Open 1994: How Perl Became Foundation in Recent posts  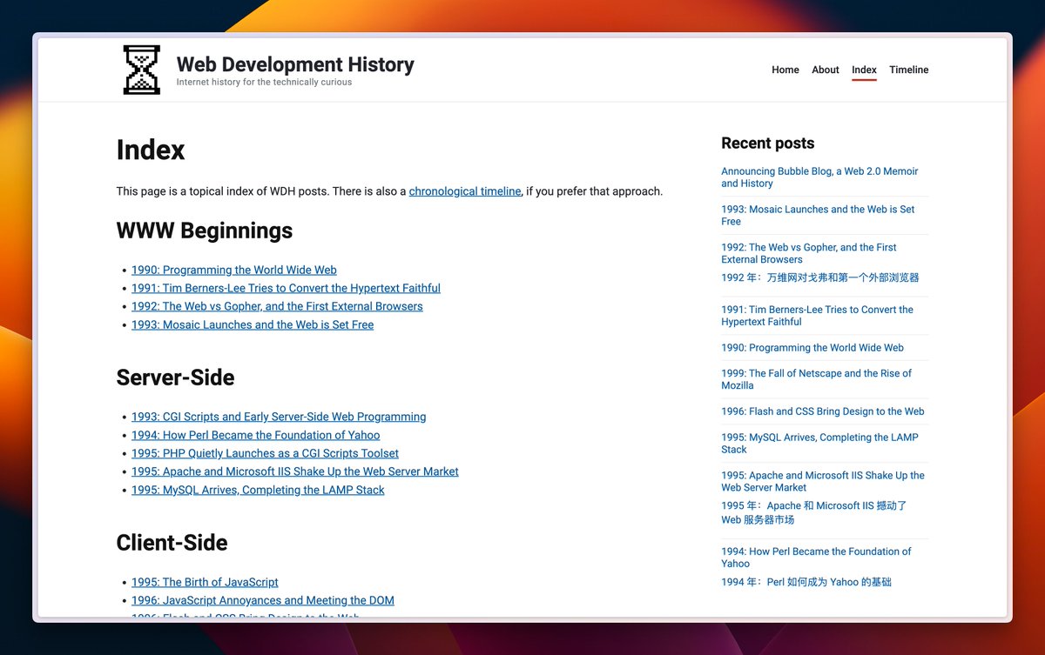click(x=816, y=558)
